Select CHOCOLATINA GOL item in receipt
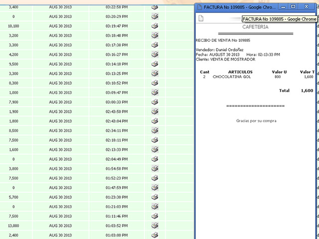 [x=232, y=77]
